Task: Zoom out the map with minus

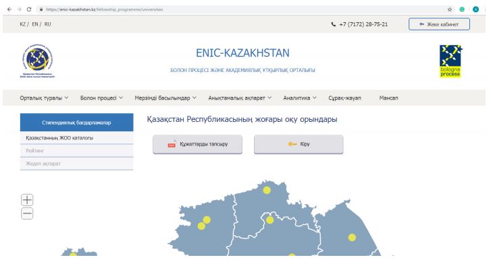Action: (27, 213)
